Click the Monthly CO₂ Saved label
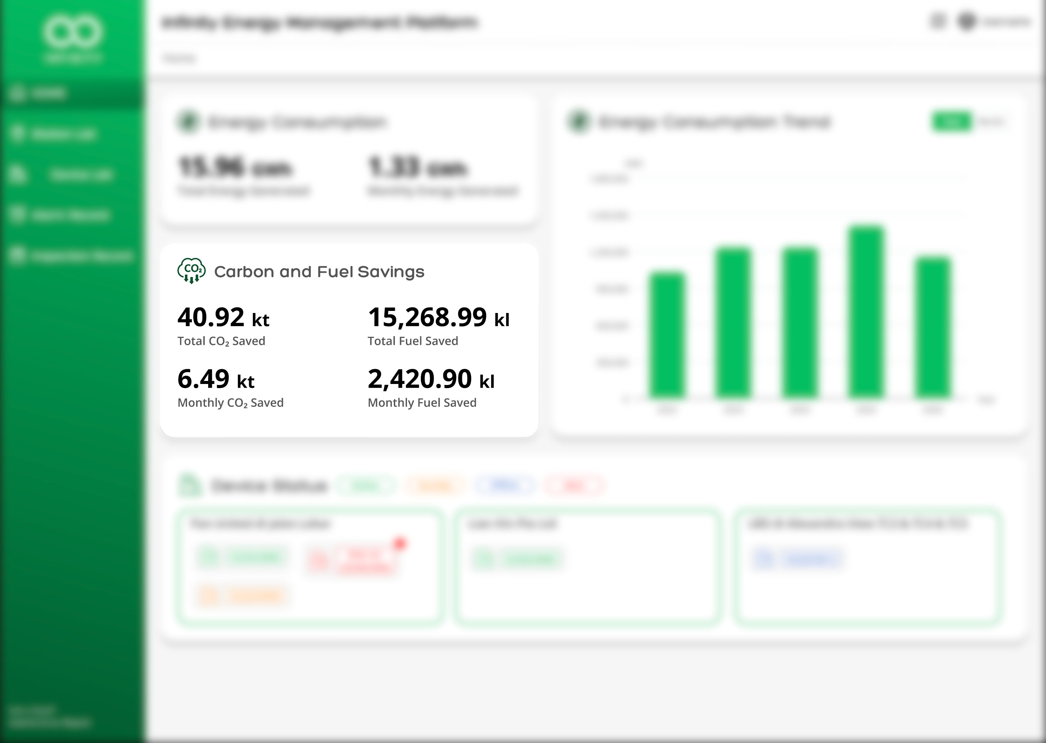 coord(231,403)
